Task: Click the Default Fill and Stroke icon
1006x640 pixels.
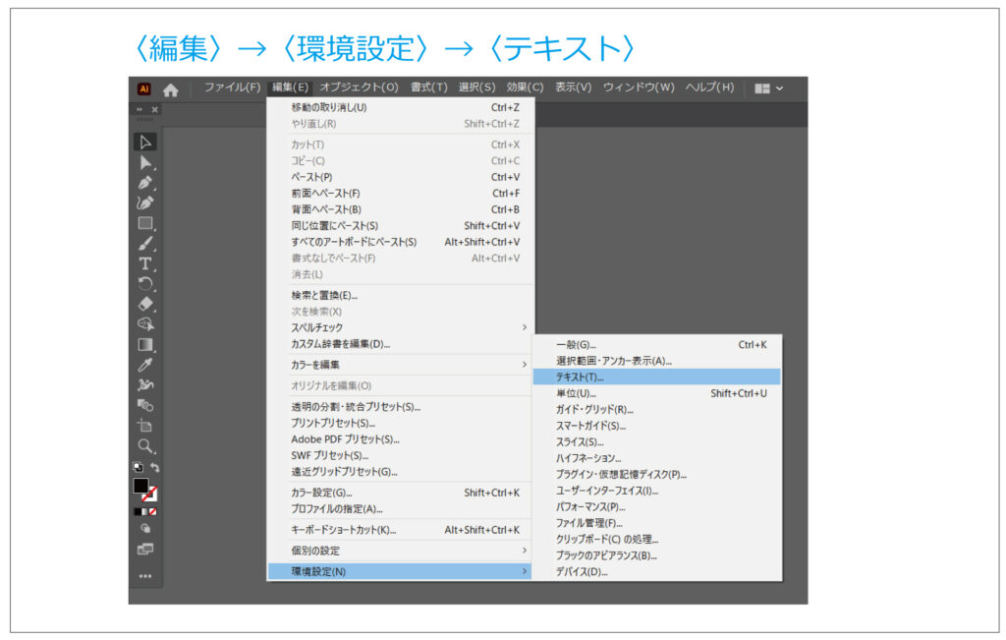Action: 138,467
